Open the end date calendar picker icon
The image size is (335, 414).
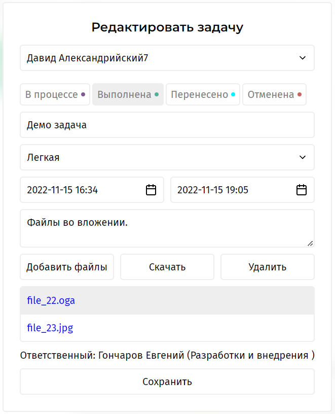pyautogui.click(x=301, y=190)
